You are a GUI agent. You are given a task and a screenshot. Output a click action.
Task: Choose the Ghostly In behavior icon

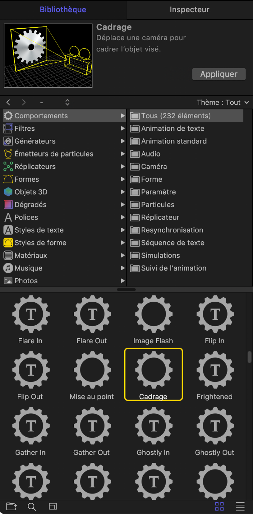[x=153, y=426]
